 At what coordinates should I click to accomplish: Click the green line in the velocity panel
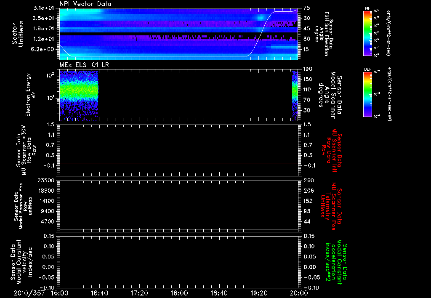coord(179,267)
